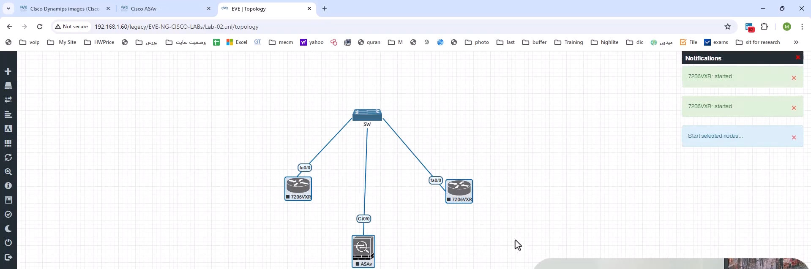This screenshot has width=811, height=269.
Task: Open the Chrome three-dot menu
Action: click(802, 27)
